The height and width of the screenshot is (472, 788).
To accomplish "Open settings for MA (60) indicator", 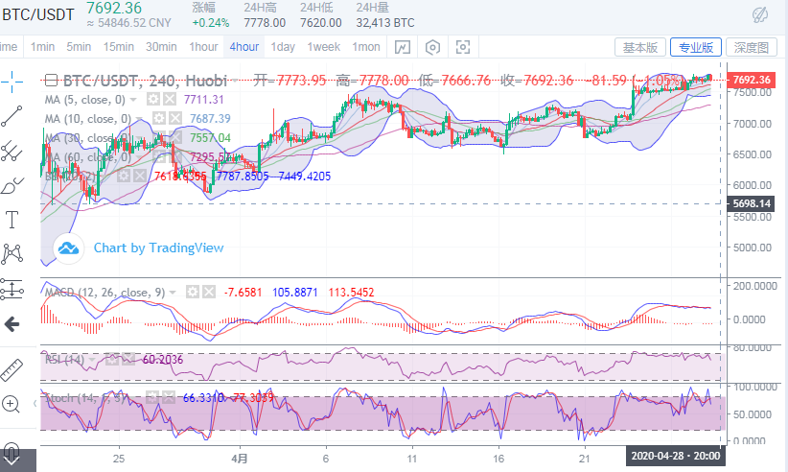I will 159,156.
